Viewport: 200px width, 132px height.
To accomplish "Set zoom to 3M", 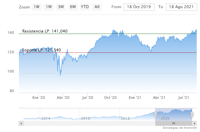I will pos(60,7).
